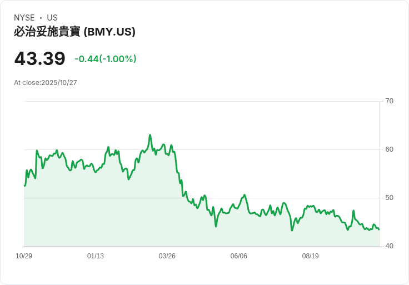Click the leftmost start of the price line
The image size is (409, 285).
[24, 186]
